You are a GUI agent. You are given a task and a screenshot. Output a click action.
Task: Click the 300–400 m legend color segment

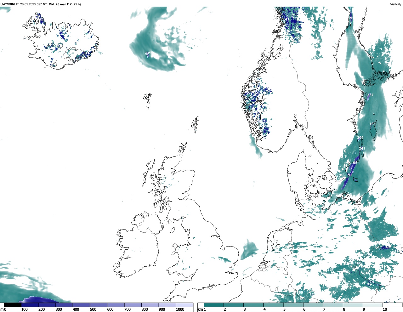coord(64,305)
